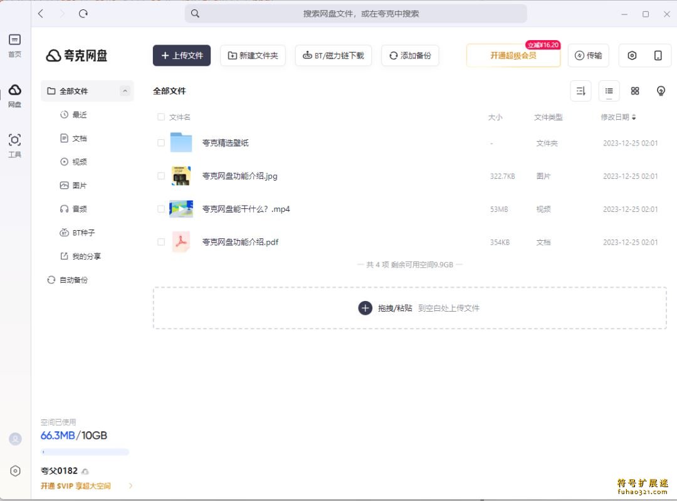677x501 pixels.
Task: Select 全部文件 in the sidebar
Action: 87,91
